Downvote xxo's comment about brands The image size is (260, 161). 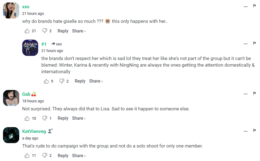45,31
